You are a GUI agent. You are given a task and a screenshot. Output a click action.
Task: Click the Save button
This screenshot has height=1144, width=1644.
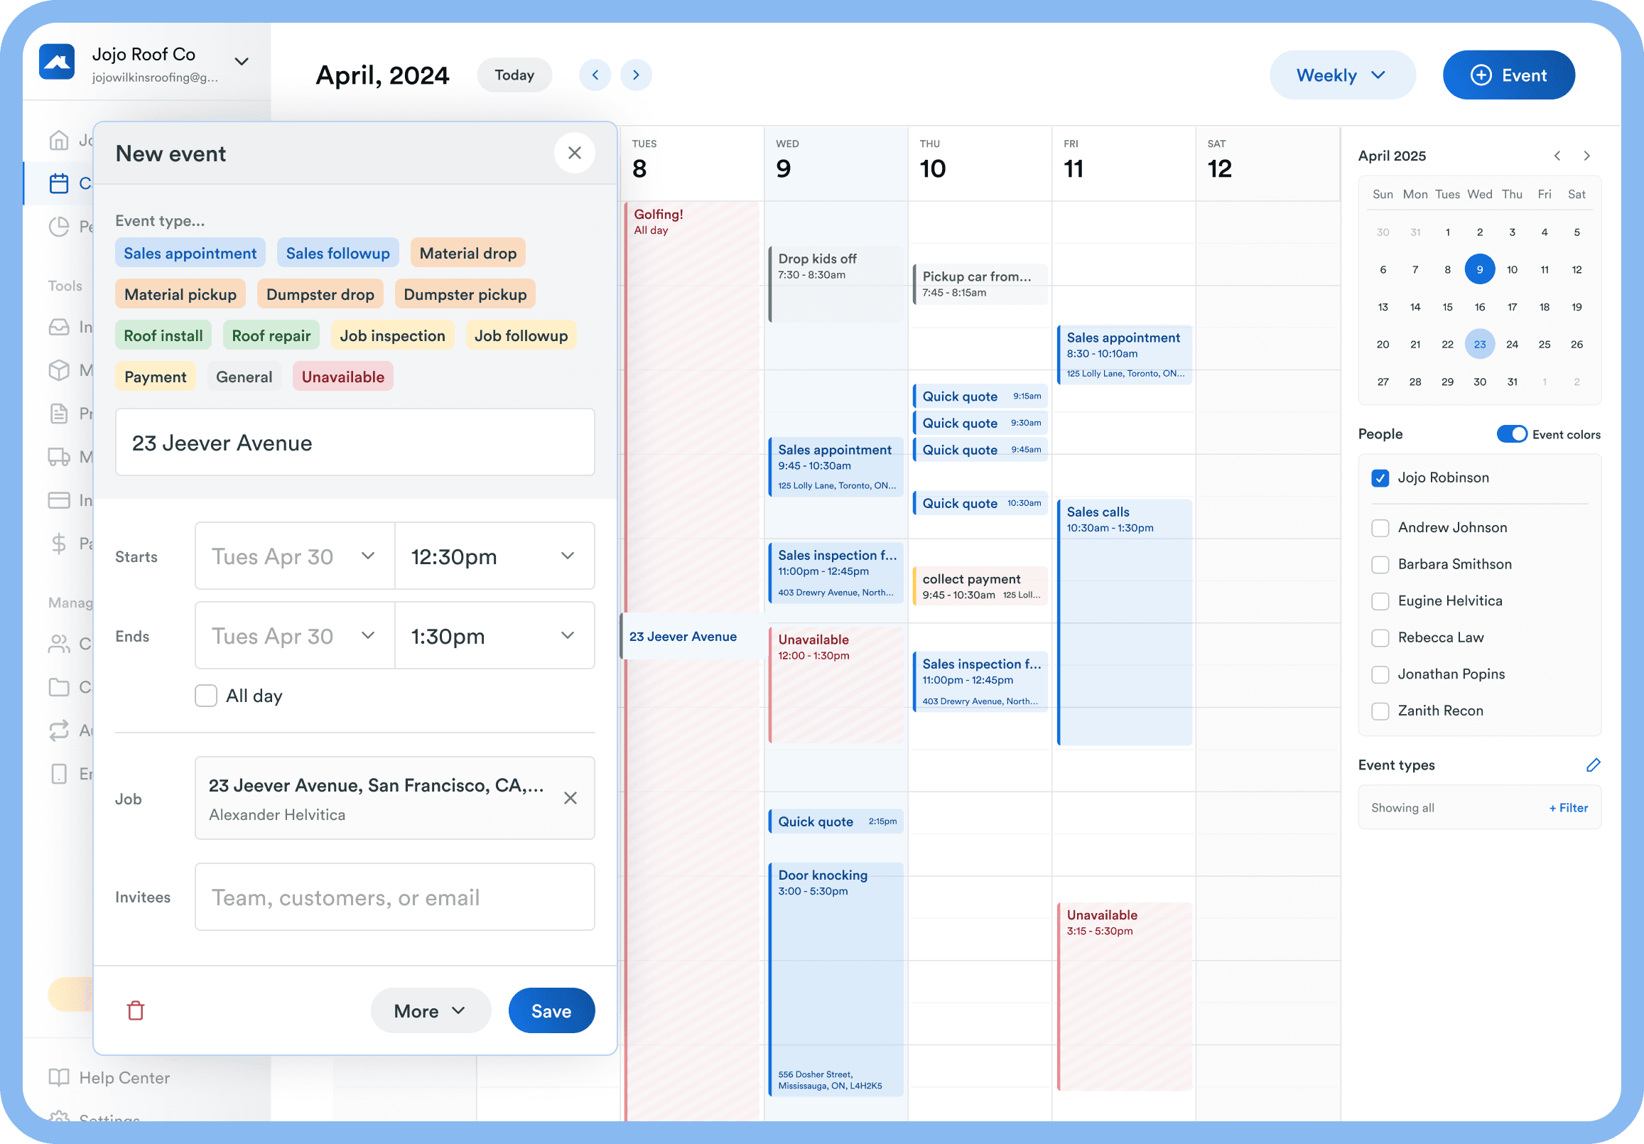point(551,1010)
